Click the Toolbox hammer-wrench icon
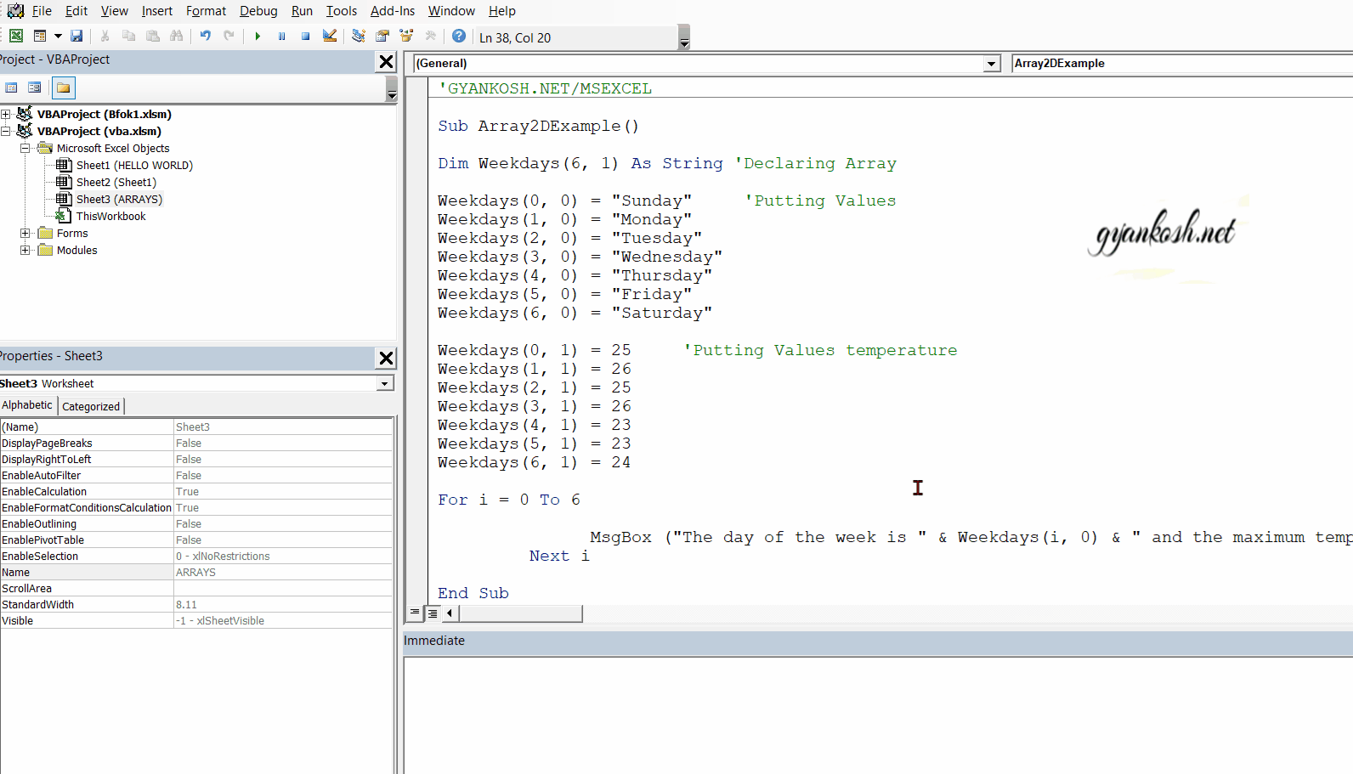Screen dimensions: 1353x774 point(431,36)
